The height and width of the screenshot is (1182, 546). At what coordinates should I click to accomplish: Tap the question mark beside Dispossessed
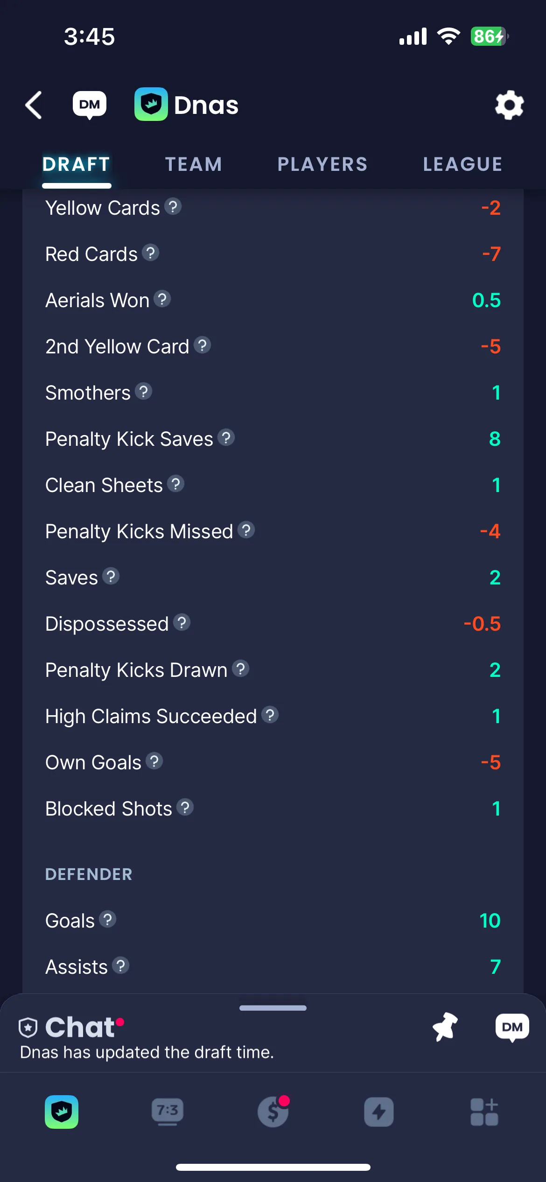tap(182, 623)
